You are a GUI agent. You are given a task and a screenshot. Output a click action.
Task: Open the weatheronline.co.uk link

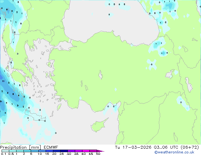tap(174, 152)
